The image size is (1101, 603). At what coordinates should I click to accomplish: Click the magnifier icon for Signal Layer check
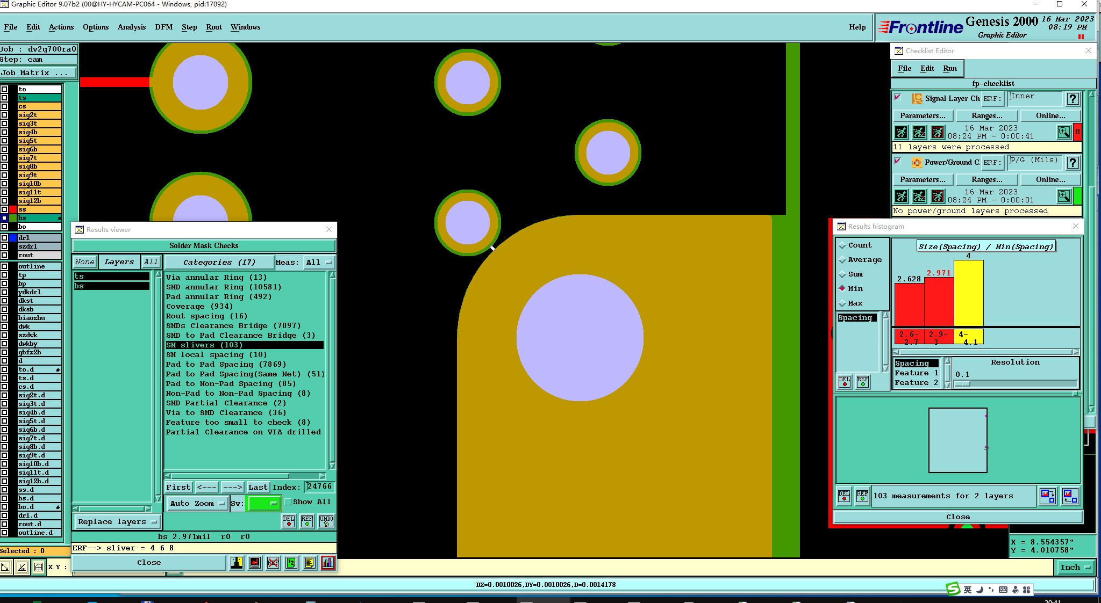[1063, 132]
